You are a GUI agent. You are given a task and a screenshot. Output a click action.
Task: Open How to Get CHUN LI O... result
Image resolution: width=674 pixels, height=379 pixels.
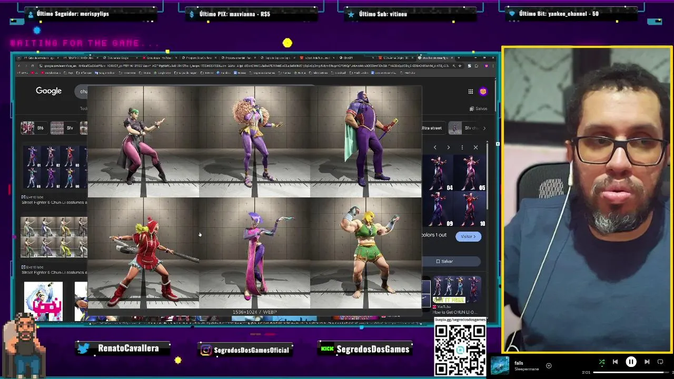[x=454, y=312]
